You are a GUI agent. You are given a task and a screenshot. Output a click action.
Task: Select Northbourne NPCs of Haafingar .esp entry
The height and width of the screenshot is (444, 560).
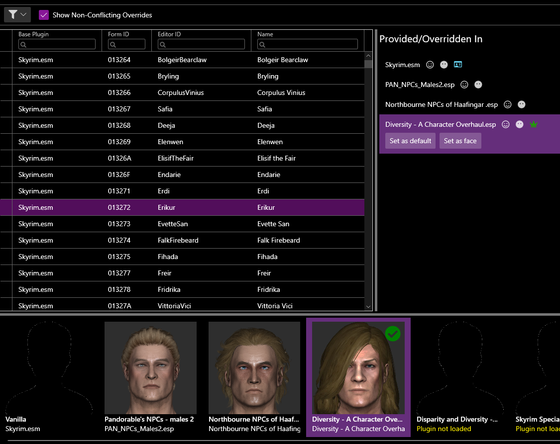click(442, 104)
